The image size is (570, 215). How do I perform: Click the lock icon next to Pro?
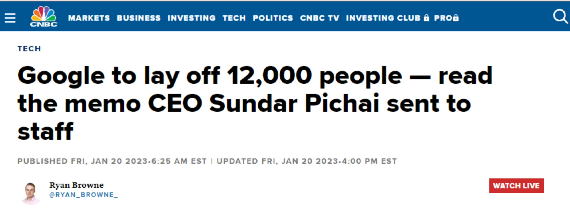456,18
